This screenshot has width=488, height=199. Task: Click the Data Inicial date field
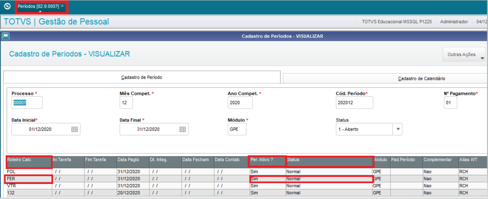(46, 129)
